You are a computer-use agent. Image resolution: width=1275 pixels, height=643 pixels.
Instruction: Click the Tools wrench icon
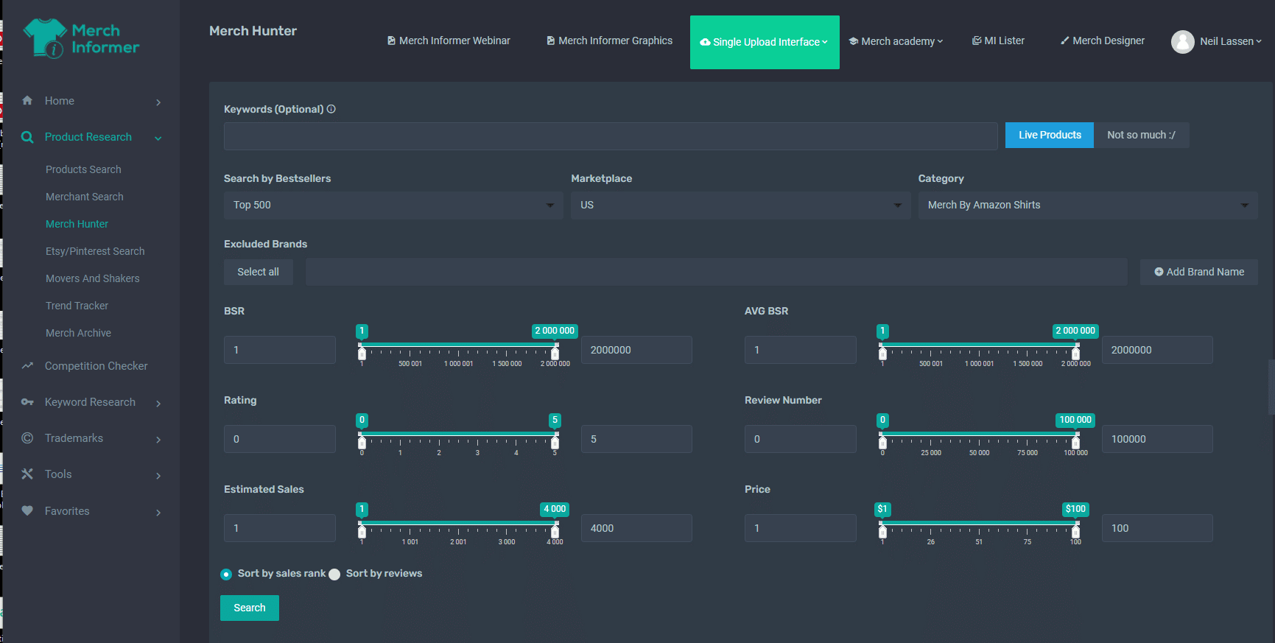pyautogui.click(x=27, y=474)
